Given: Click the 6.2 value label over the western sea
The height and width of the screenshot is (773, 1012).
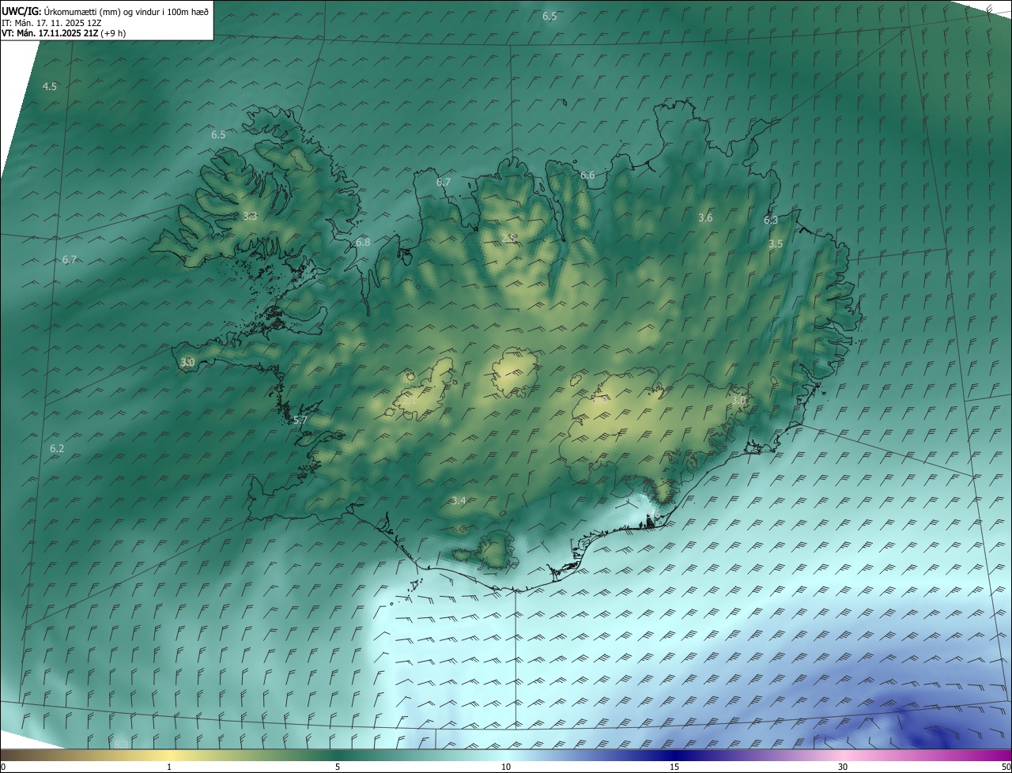Looking at the screenshot, I should point(57,448).
